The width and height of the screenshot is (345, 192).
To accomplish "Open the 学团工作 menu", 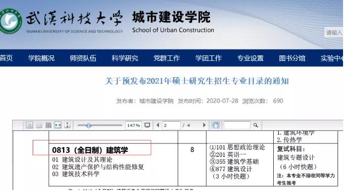I will pos(208,58).
